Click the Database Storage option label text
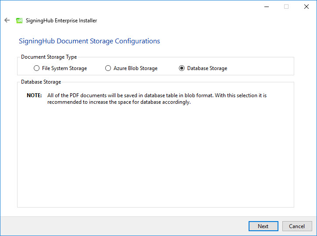Image resolution: width=317 pixels, height=236 pixels. pyautogui.click(x=207, y=68)
